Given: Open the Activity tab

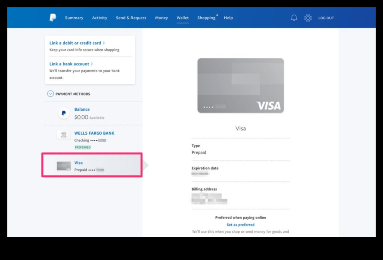Looking at the screenshot, I should click(99, 18).
